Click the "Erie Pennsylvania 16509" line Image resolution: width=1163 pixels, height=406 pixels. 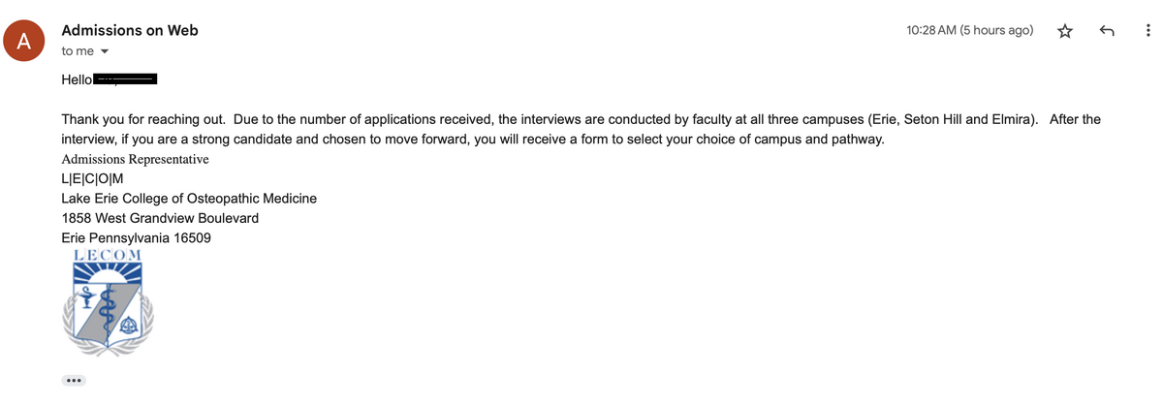[136, 238]
